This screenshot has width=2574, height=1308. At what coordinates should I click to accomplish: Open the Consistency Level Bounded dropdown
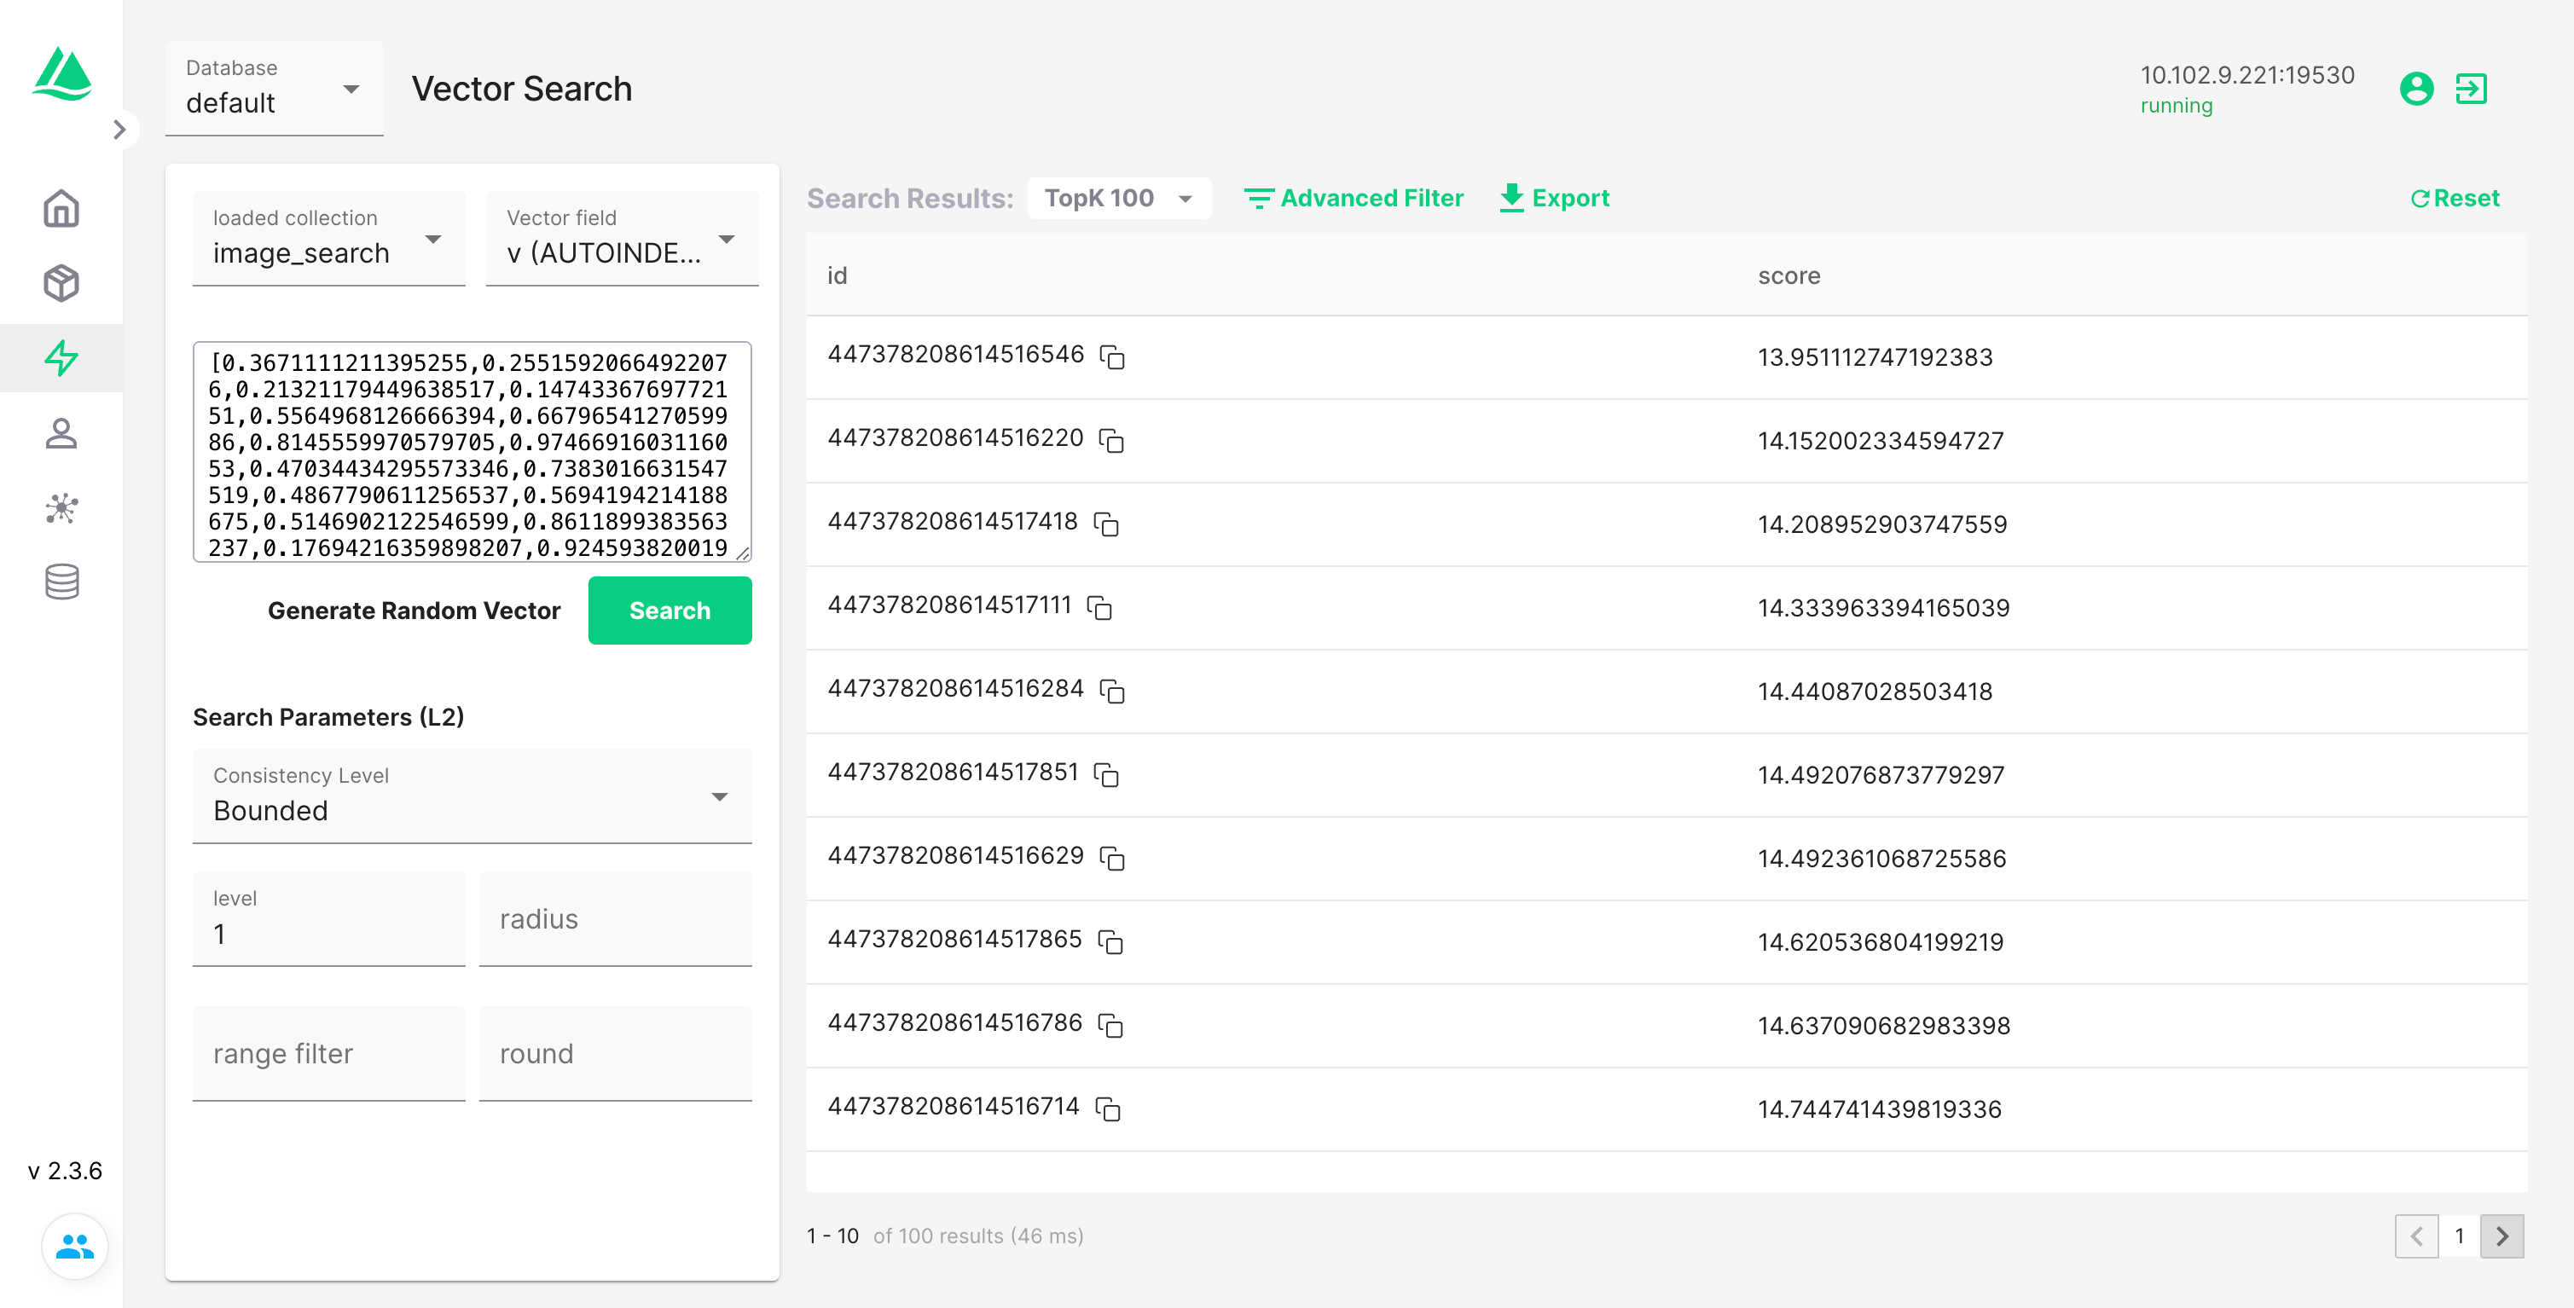472,796
